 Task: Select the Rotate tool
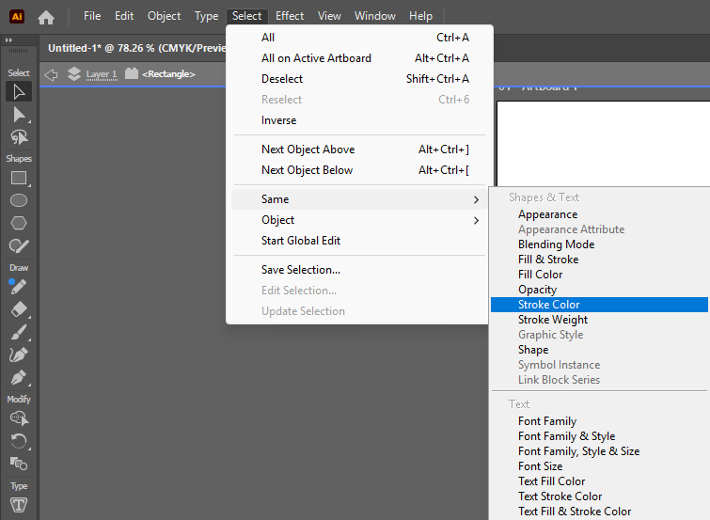(x=19, y=441)
